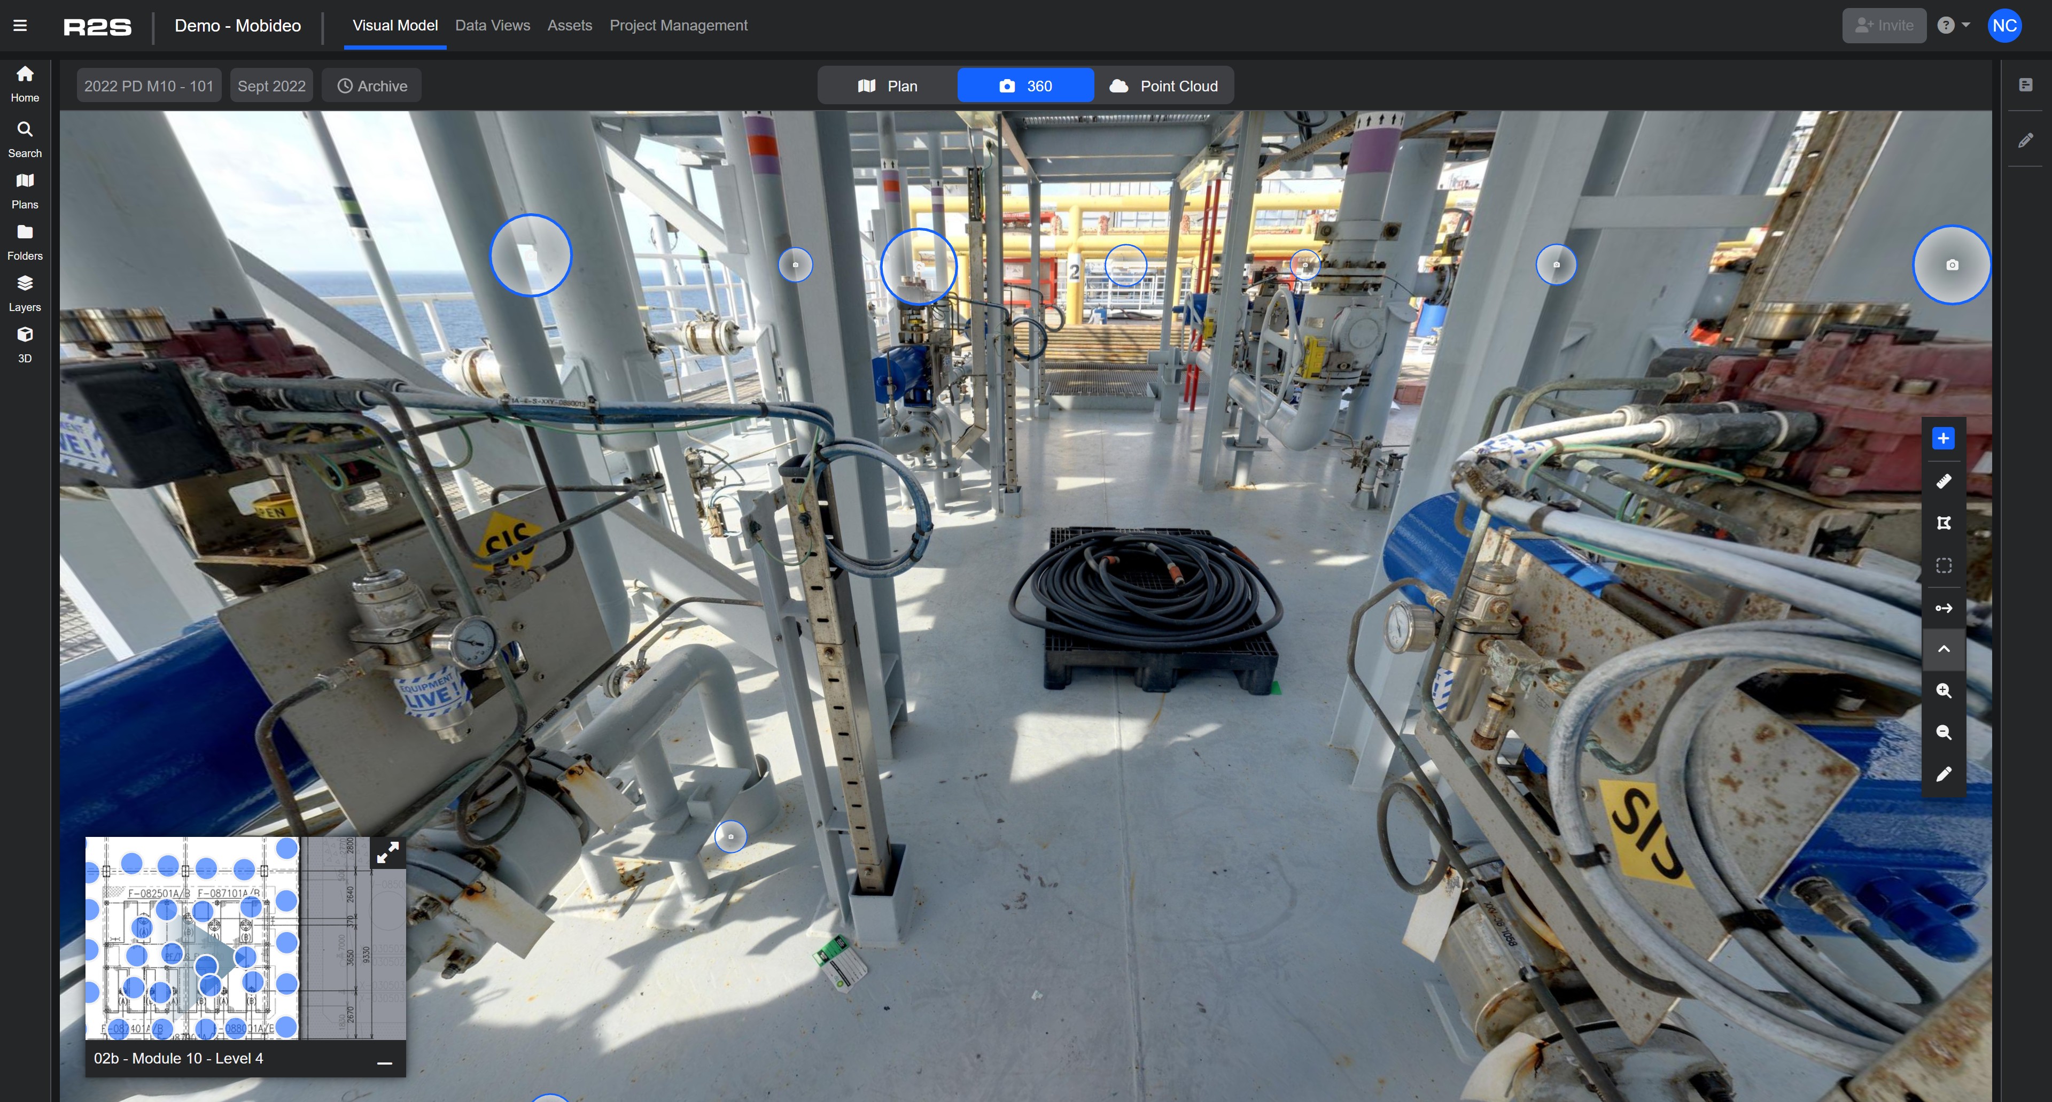Click the Demo - Mobideo project name
The width and height of the screenshot is (2052, 1102).
[x=237, y=26]
